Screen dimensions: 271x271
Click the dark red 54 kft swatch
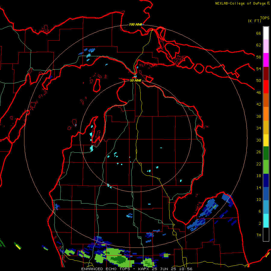pos(266,73)
